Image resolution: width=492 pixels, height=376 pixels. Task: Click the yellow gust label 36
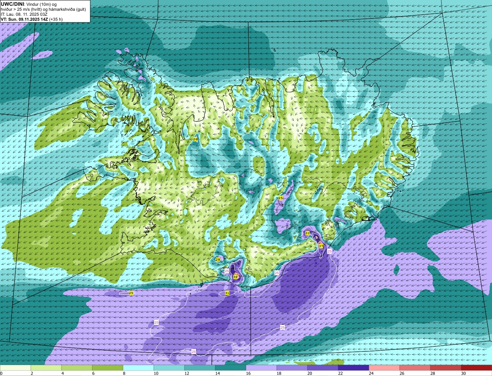235,276
